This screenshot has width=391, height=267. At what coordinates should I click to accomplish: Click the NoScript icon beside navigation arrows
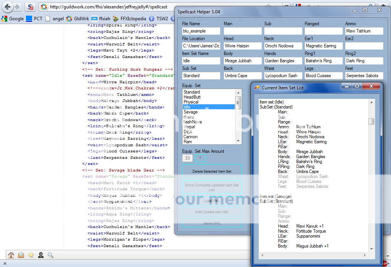click(31, 7)
